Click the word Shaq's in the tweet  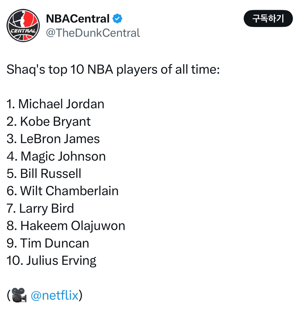[x=26, y=70]
